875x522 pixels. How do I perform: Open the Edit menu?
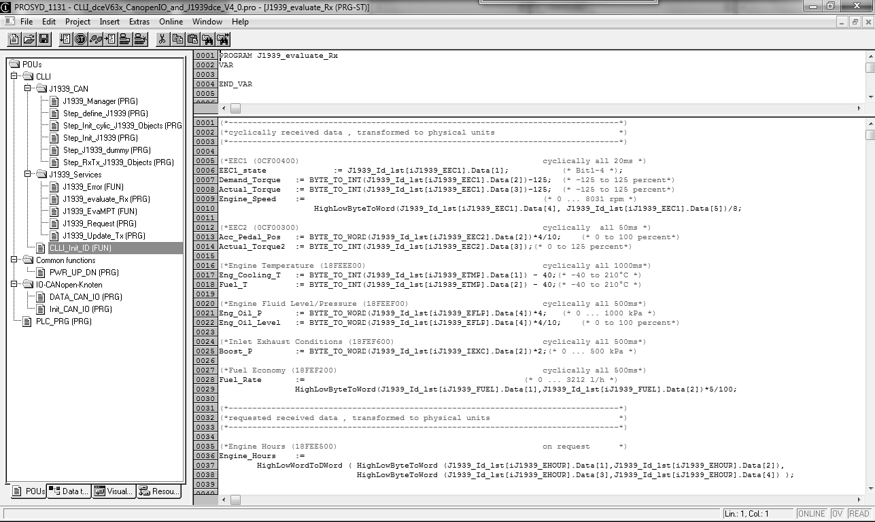coord(49,22)
